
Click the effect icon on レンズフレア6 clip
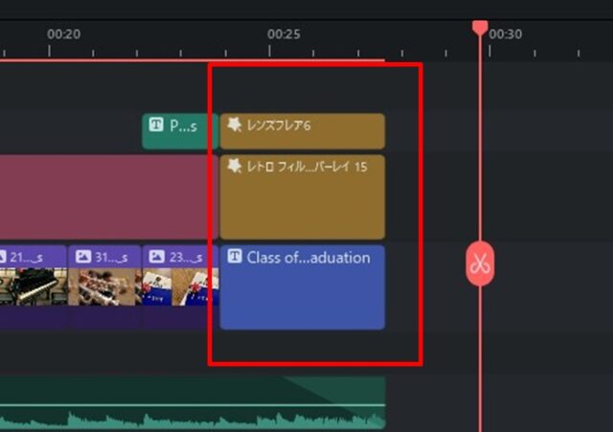(234, 125)
